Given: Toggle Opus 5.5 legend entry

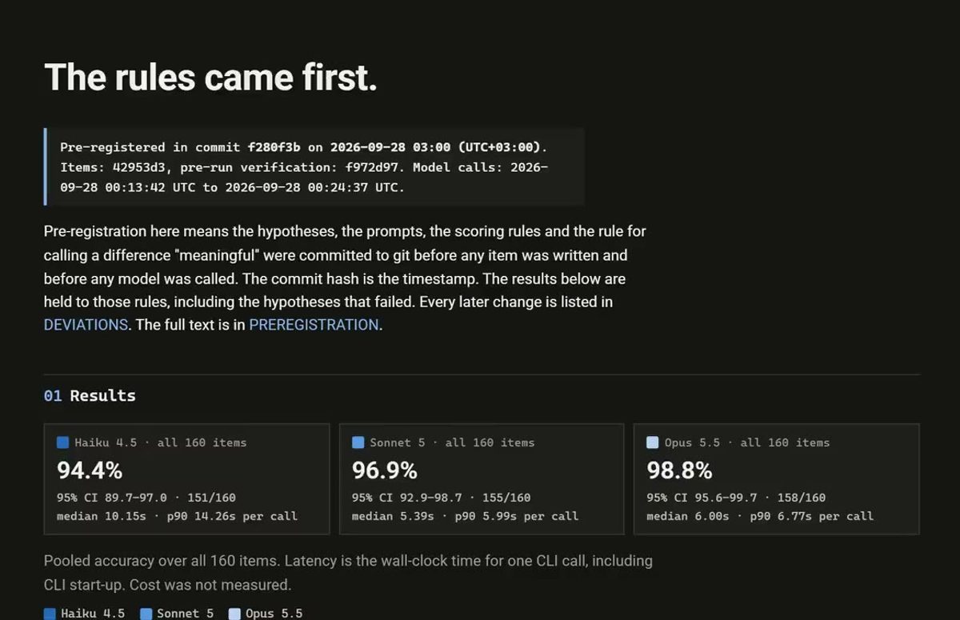Looking at the screenshot, I should [x=266, y=614].
